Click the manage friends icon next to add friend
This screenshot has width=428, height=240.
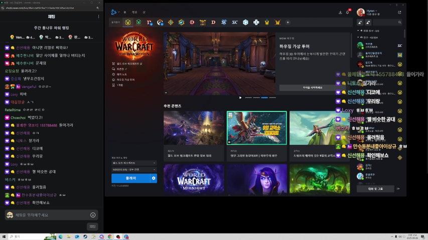[x=368, y=22]
